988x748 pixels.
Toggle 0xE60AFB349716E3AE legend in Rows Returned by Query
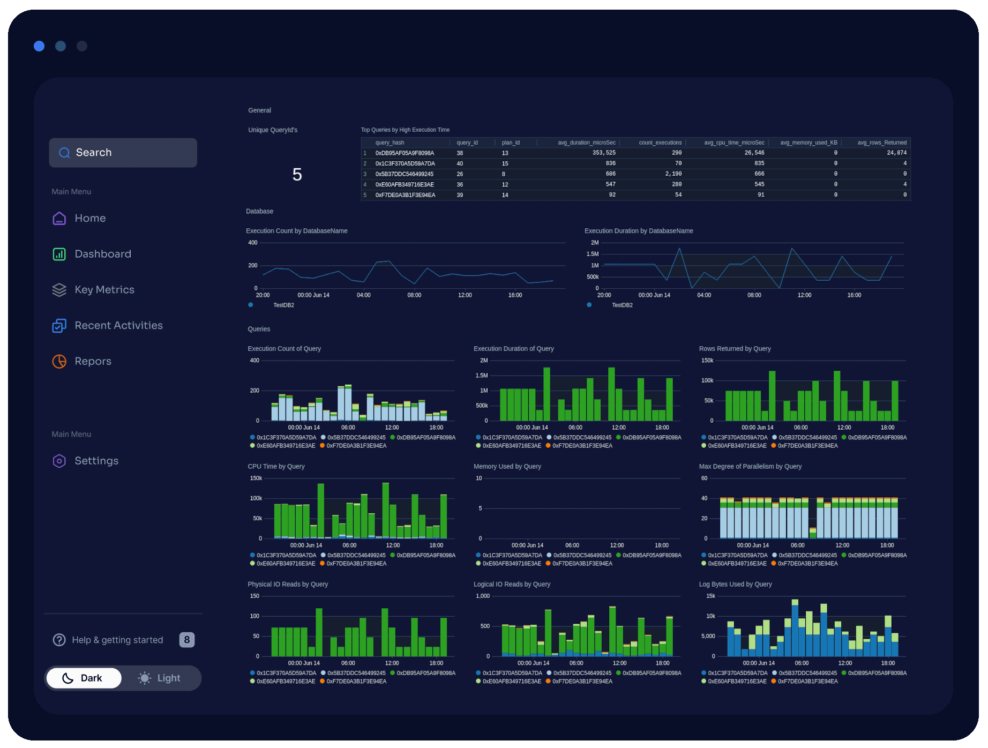[x=734, y=446]
